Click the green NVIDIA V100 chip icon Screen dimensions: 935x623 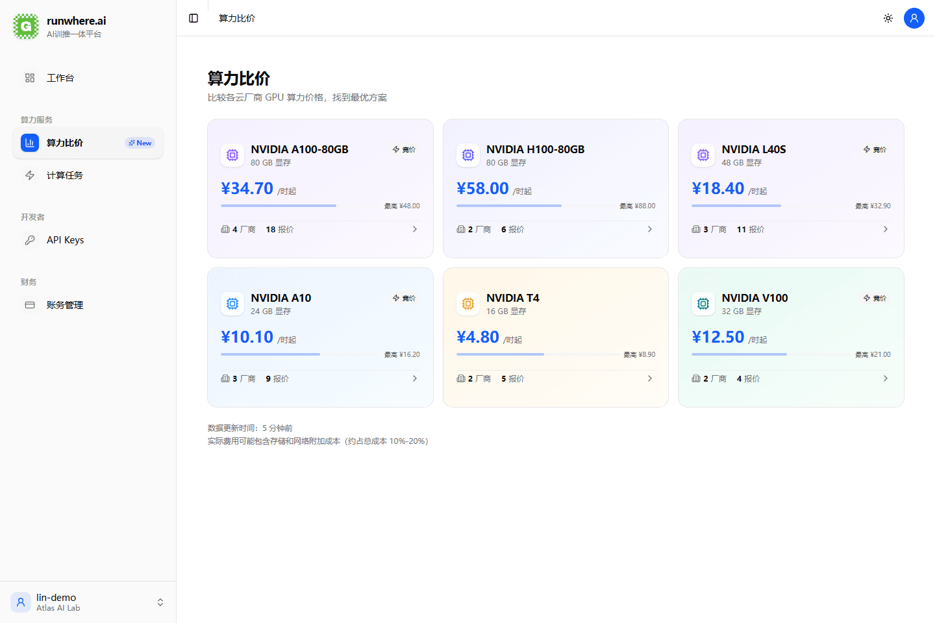click(x=703, y=304)
